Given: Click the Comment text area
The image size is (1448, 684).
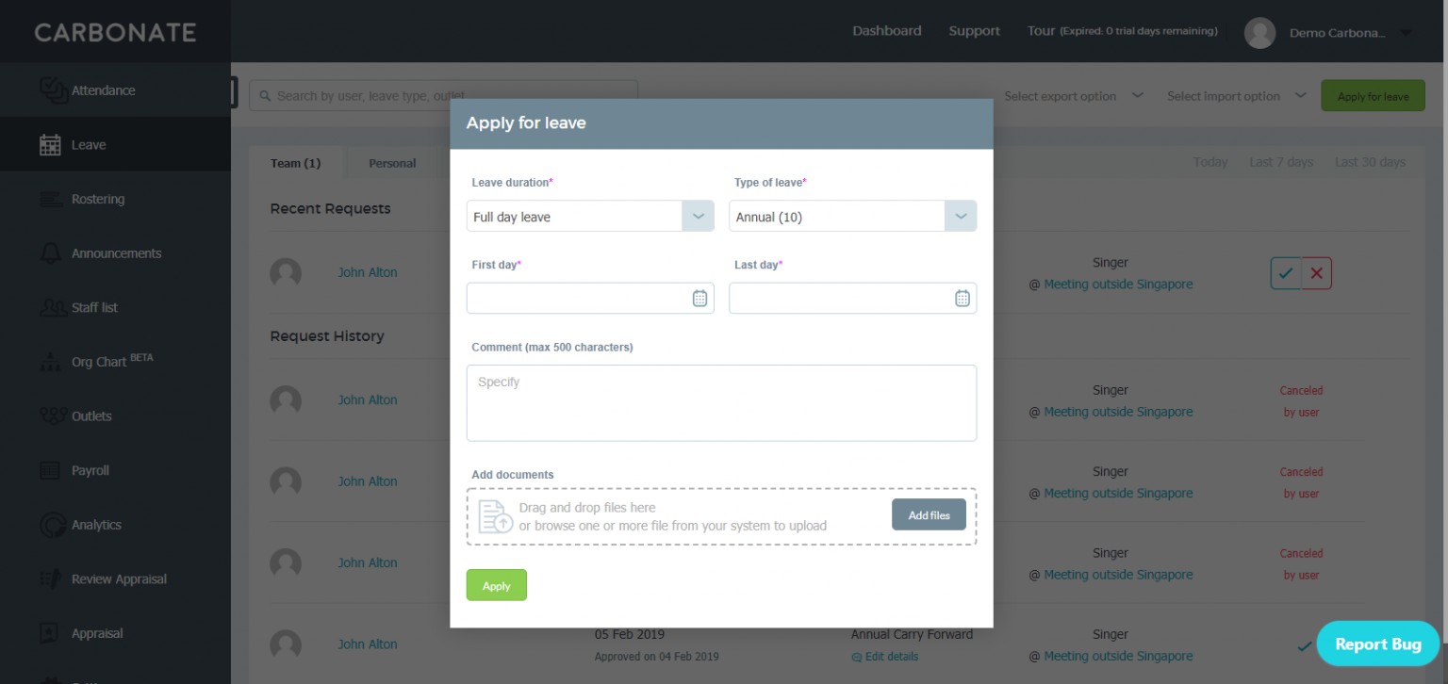Looking at the screenshot, I should 721,403.
